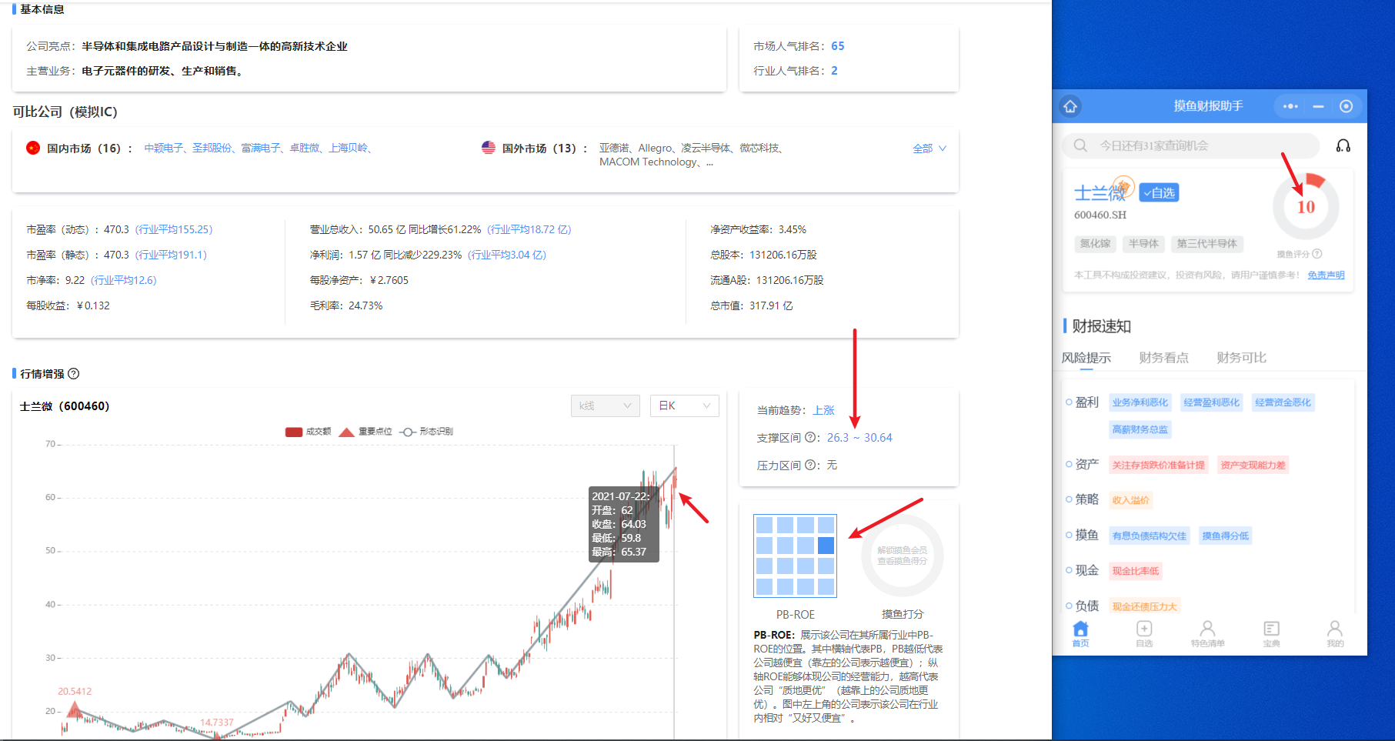Click the 中颖电子 company link

tap(164, 148)
